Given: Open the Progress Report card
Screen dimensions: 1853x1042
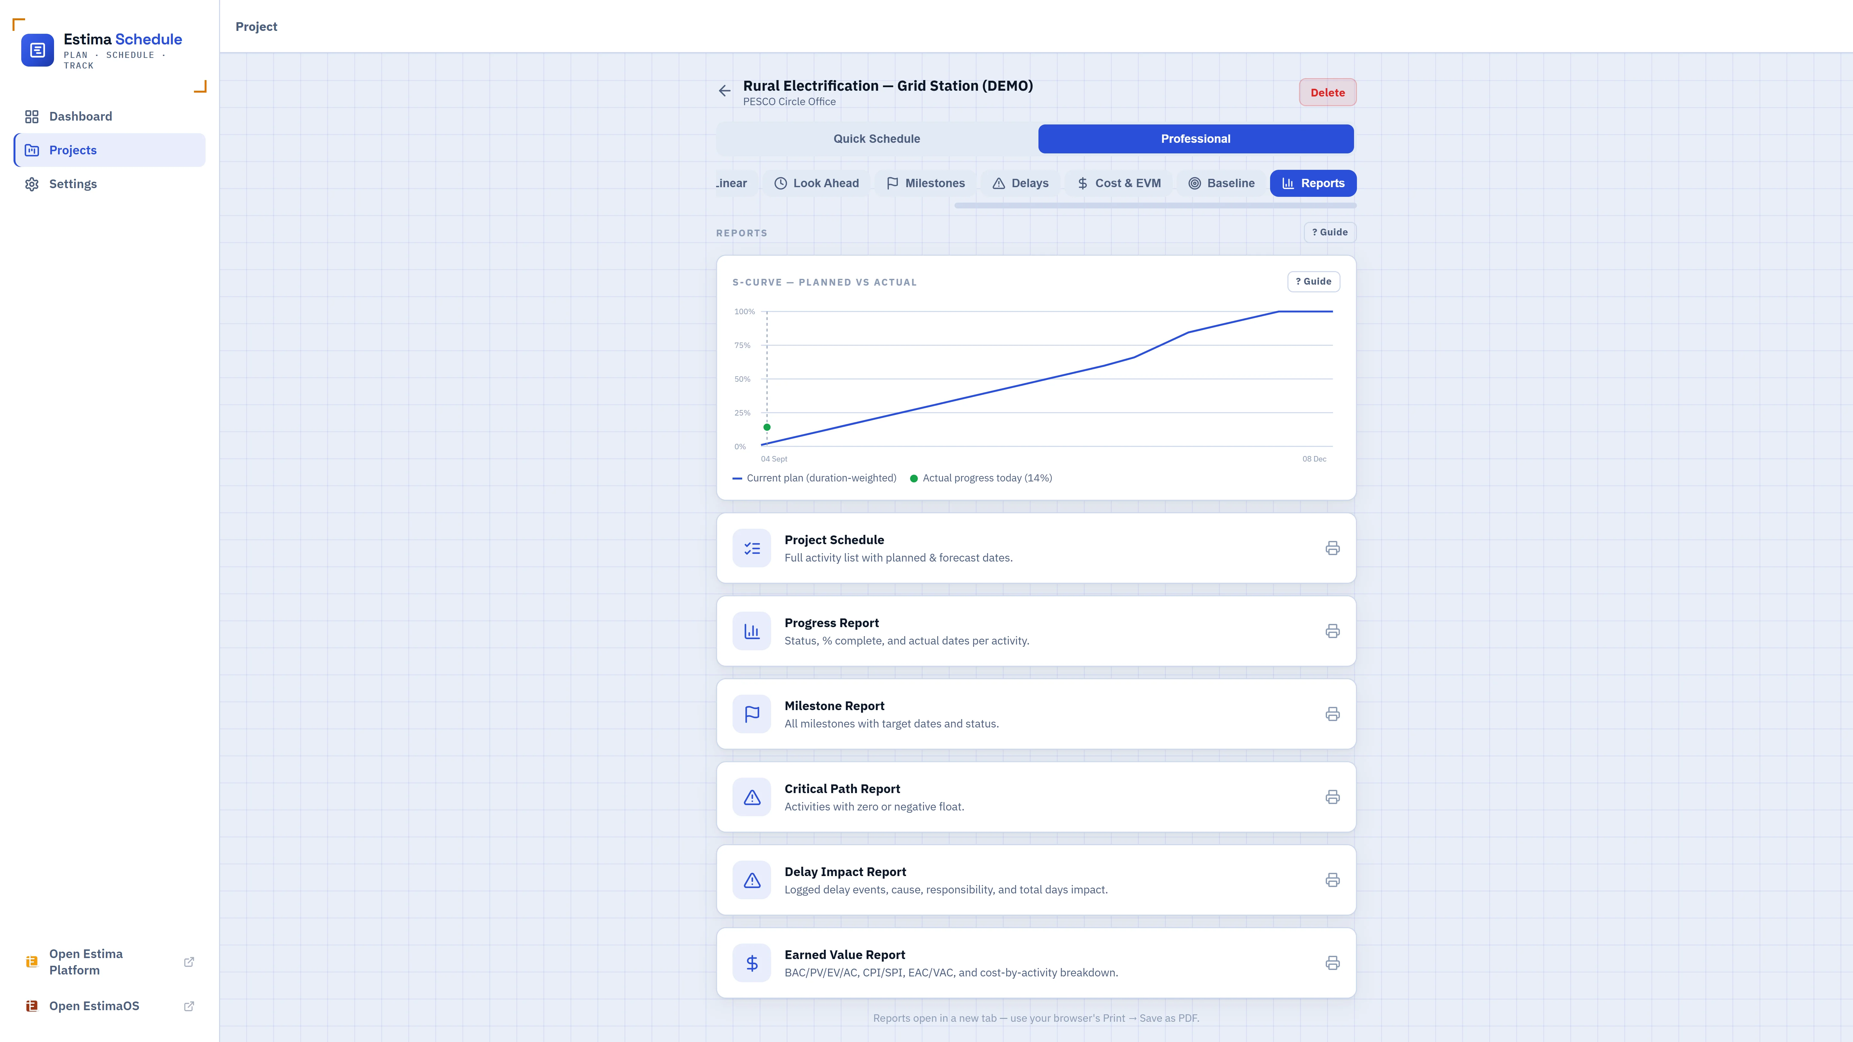Looking at the screenshot, I should click(x=1036, y=631).
